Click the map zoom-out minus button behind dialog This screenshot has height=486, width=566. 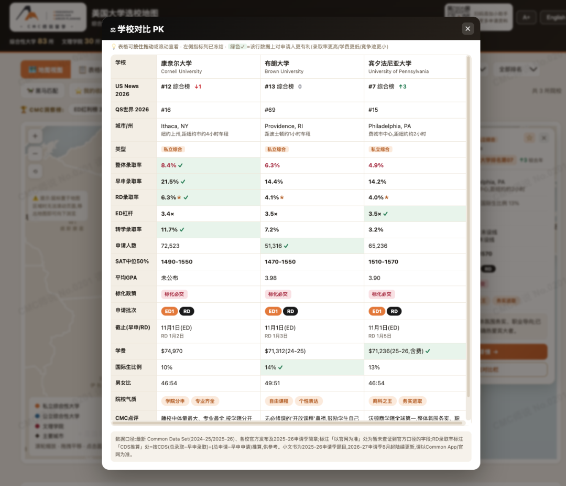point(35,154)
